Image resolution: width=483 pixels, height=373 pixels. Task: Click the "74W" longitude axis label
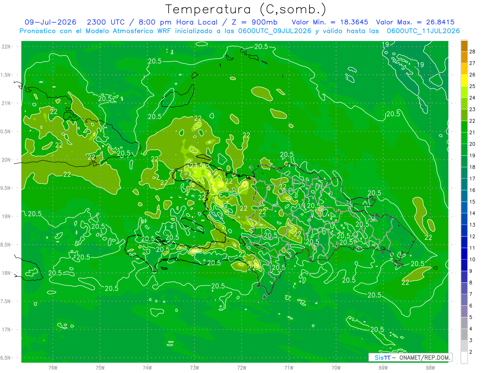click(147, 368)
